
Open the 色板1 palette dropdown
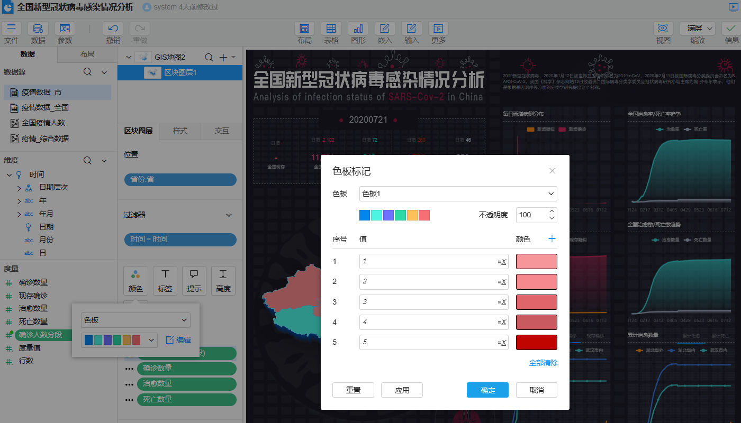coord(458,194)
